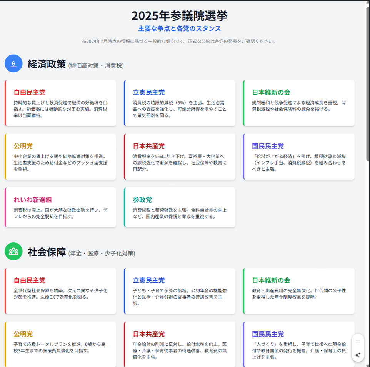Select 国民民主党 heading in 経済政策 section
Image resolution: width=370 pixels, height=367 pixels.
268,146
